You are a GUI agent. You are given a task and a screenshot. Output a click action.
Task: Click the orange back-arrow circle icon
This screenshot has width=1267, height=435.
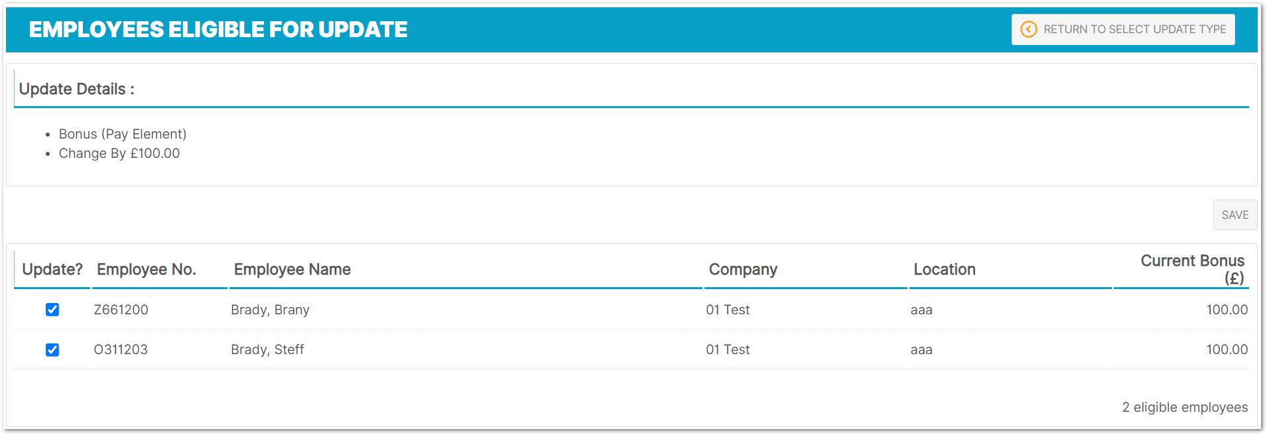pyautogui.click(x=1028, y=29)
